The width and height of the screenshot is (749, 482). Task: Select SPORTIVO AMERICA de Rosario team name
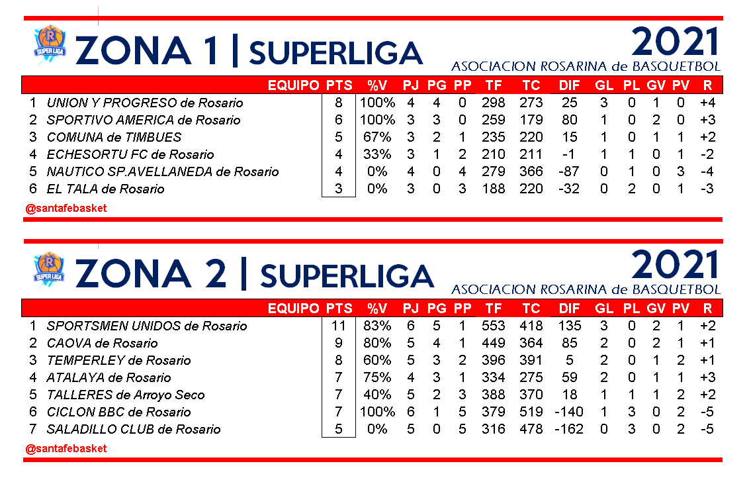tap(144, 120)
